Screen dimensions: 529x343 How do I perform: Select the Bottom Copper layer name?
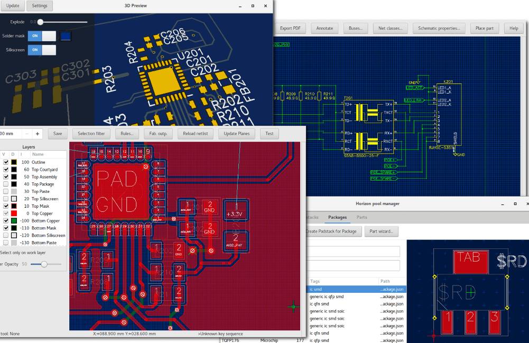tap(45, 220)
